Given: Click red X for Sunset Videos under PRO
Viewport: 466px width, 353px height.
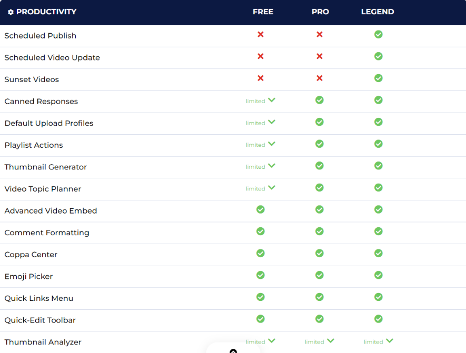Looking at the screenshot, I should click(319, 78).
